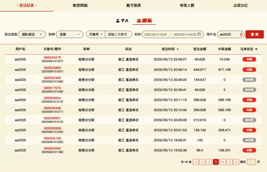Image resolution: width=267 pixels, height=172 pixels.
Task: Switch to 盈亏报表 tab
Action: 133,5
